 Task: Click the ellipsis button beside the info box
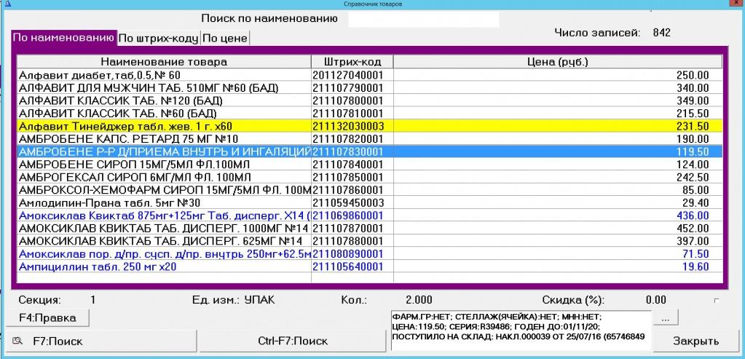coord(666,317)
